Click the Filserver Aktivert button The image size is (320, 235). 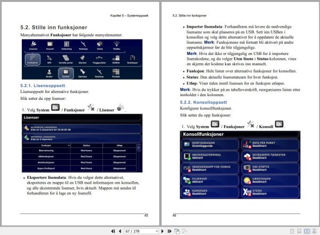(210, 180)
